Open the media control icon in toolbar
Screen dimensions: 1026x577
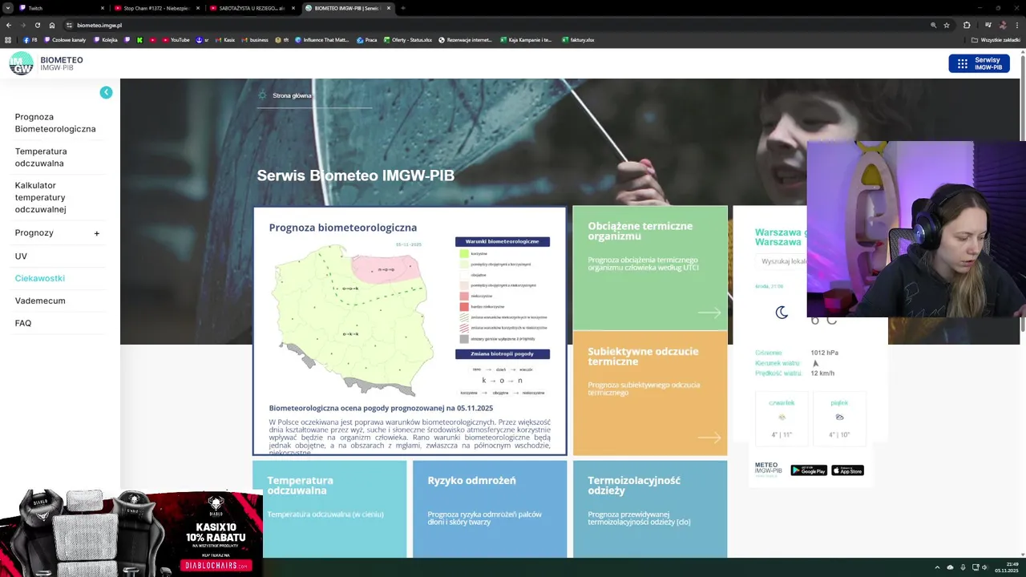pos(988,25)
